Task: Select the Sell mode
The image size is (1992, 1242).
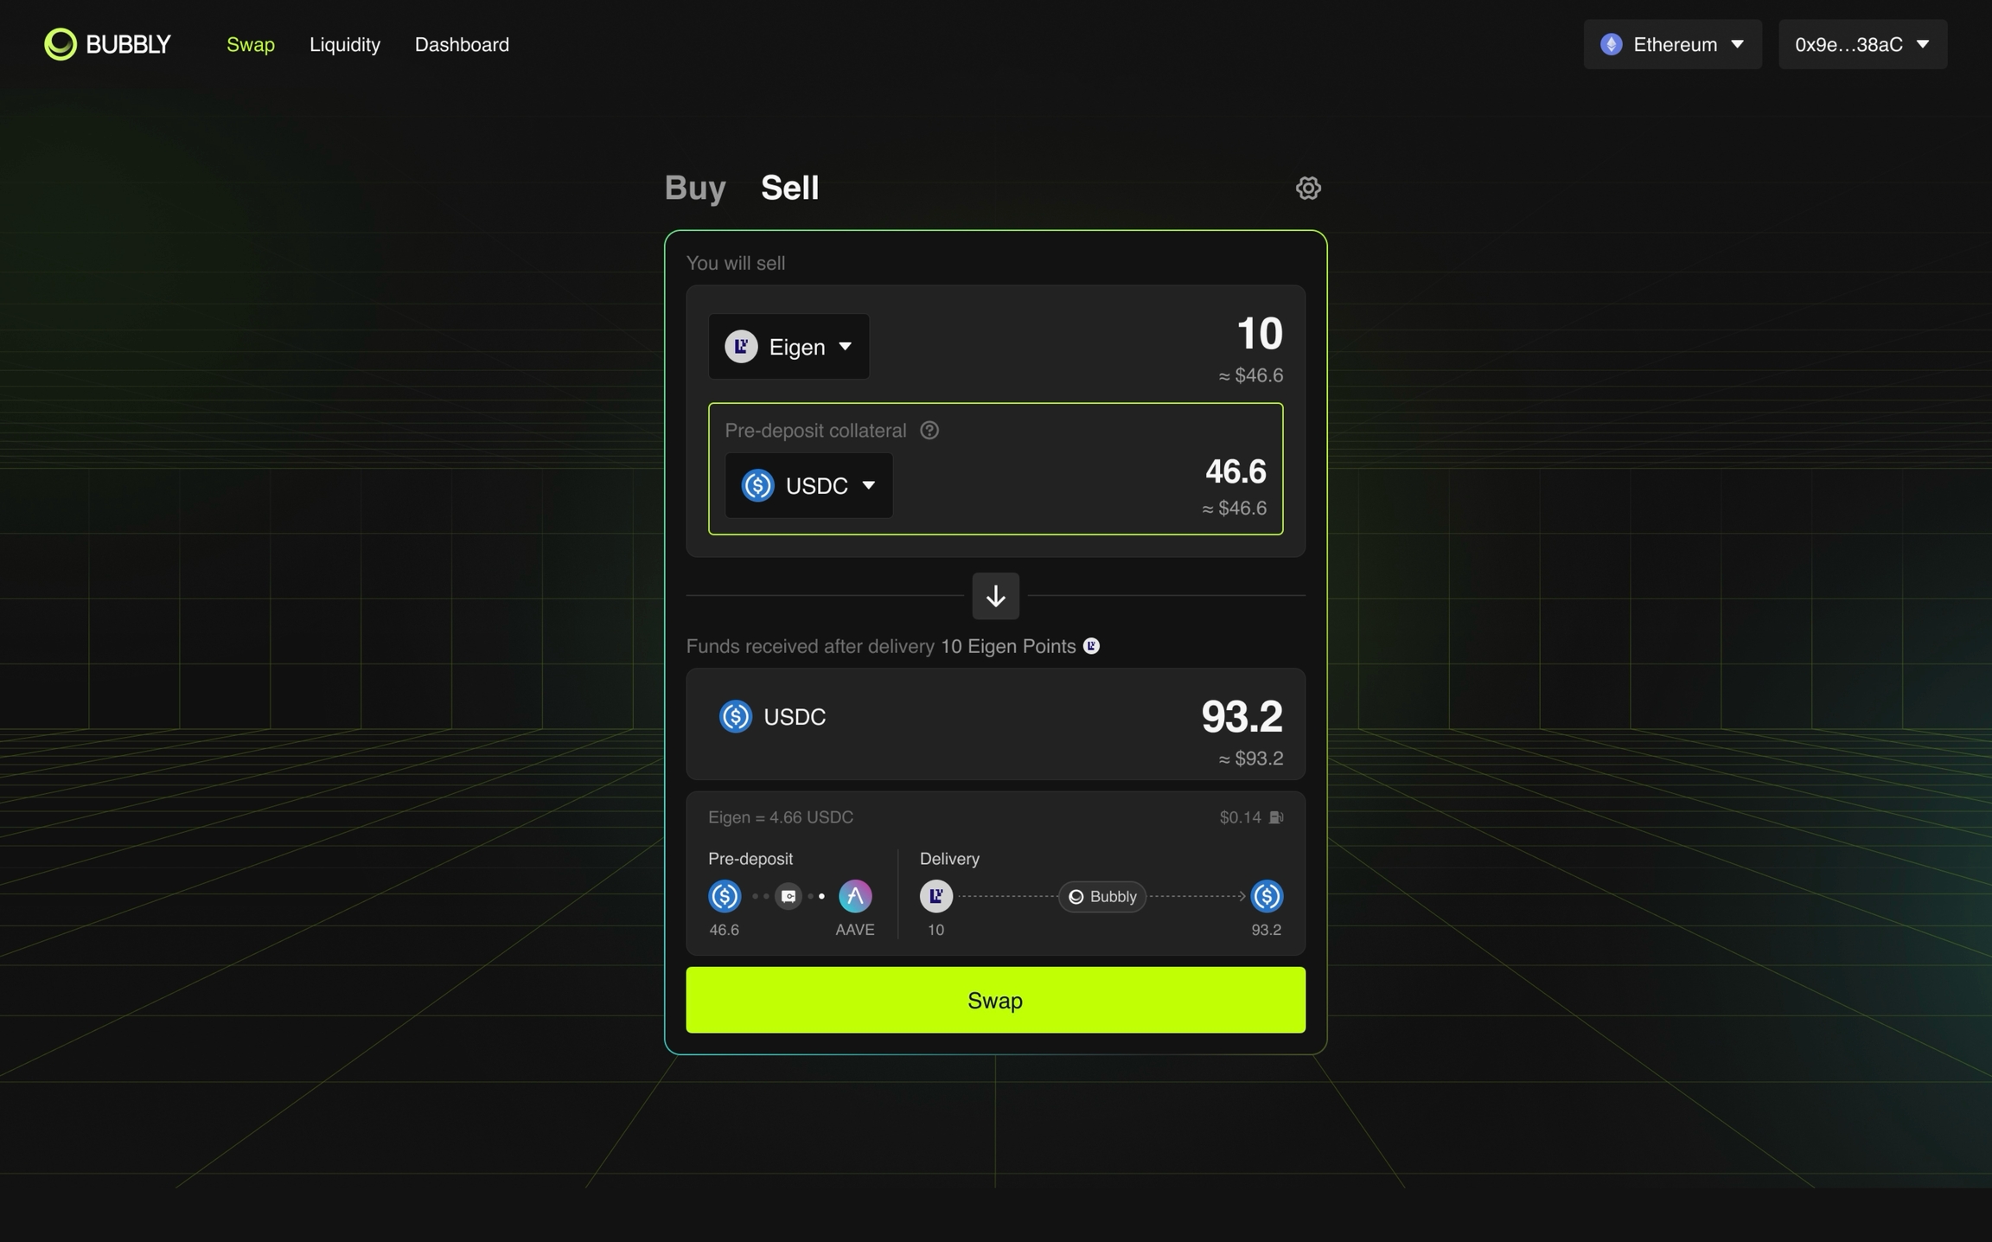Action: pyautogui.click(x=789, y=188)
